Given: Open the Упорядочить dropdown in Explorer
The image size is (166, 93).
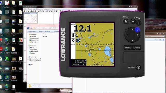Looking at the screenshot, I should click(x=32, y=31).
